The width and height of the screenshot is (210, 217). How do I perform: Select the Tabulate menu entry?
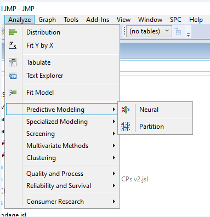click(x=62, y=62)
